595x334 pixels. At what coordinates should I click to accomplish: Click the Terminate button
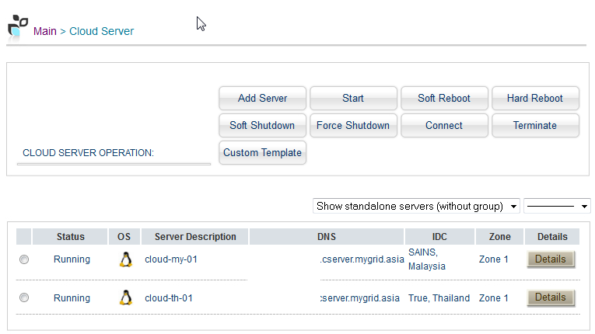pyautogui.click(x=535, y=126)
